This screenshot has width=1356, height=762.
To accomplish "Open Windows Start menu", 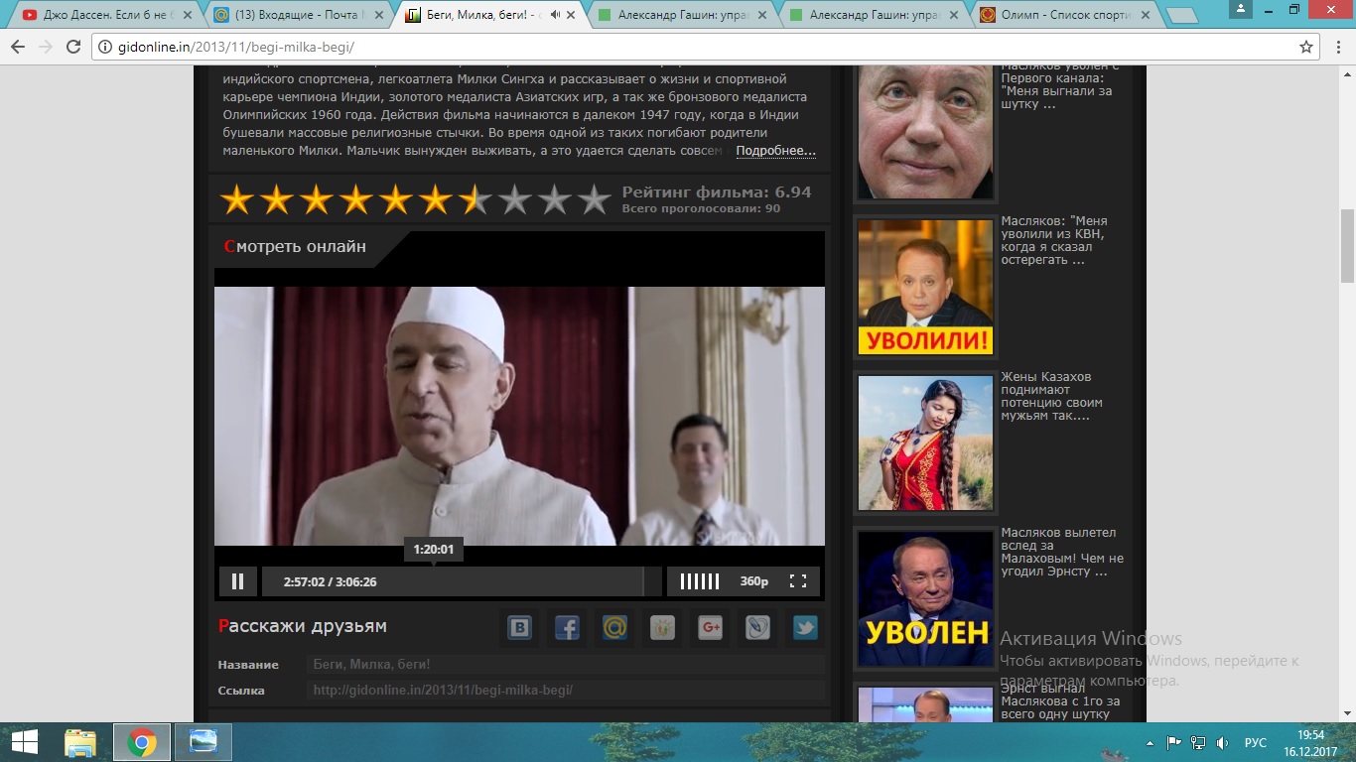I will coord(25,742).
